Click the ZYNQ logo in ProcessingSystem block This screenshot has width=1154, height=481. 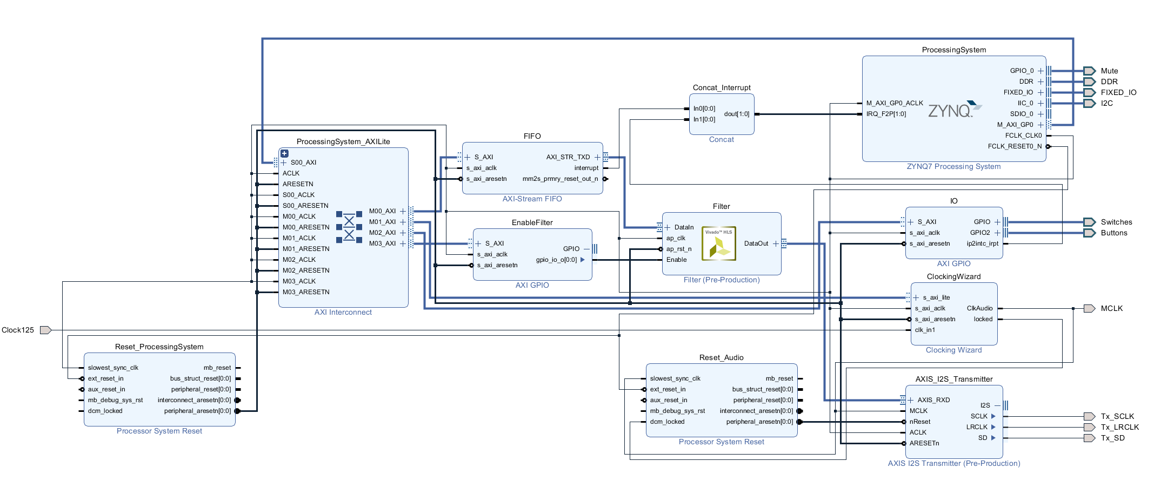pyautogui.click(x=954, y=110)
